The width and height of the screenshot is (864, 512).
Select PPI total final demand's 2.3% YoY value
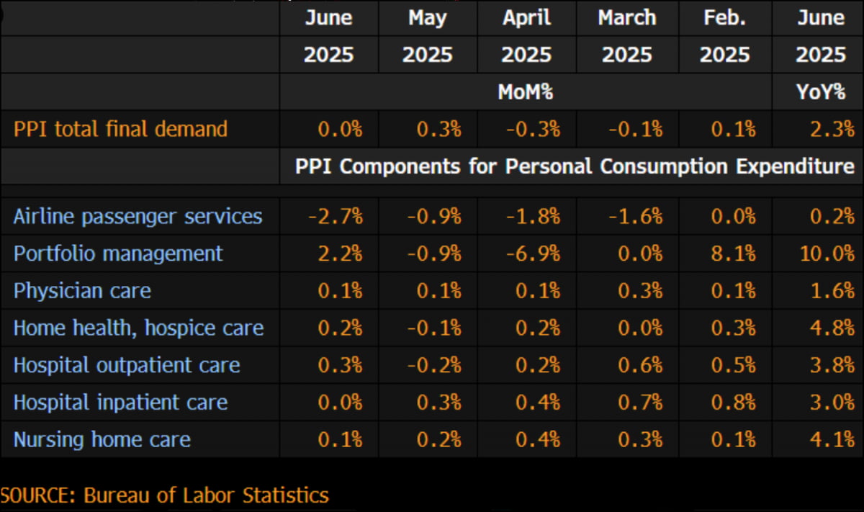click(831, 129)
